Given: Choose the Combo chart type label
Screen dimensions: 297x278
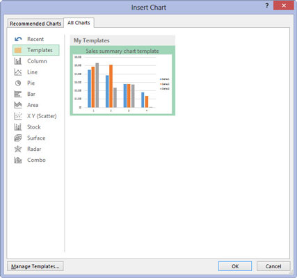Looking at the screenshot, I should 36,160.
